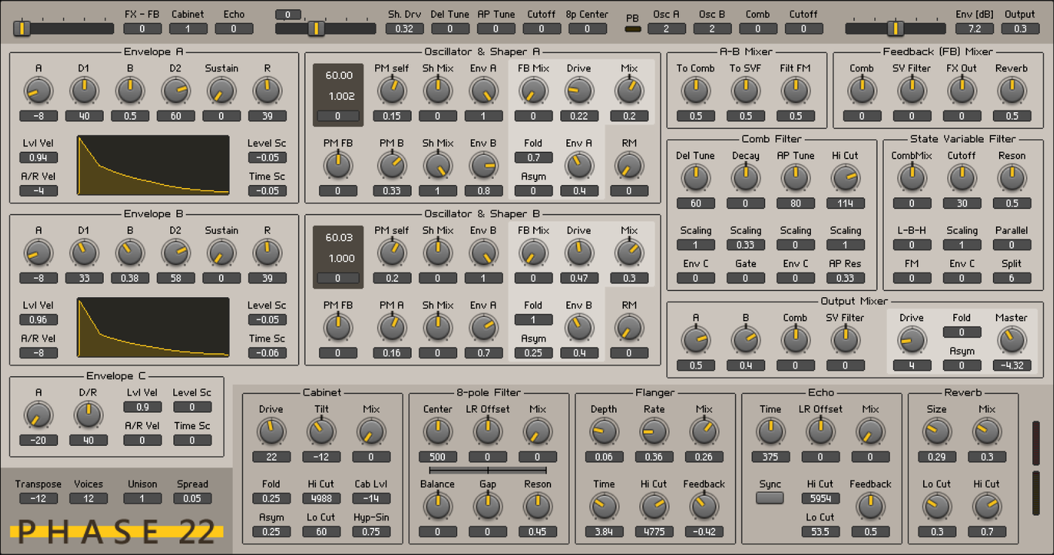Select the Master knob in Output Mixer
The image size is (1054, 555).
pos(1010,341)
